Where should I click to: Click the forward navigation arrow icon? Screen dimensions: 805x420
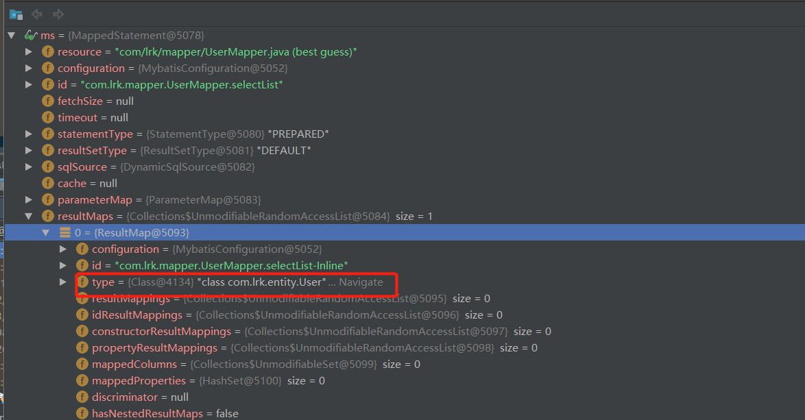point(58,14)
